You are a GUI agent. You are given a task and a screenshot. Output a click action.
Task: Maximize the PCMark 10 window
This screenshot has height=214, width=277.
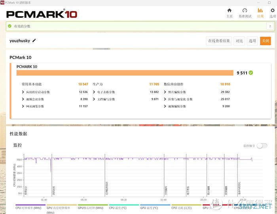click(269, 3)
